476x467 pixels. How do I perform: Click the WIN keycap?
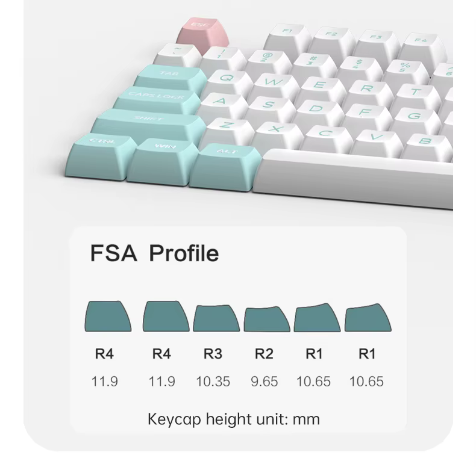pos(163,161)
